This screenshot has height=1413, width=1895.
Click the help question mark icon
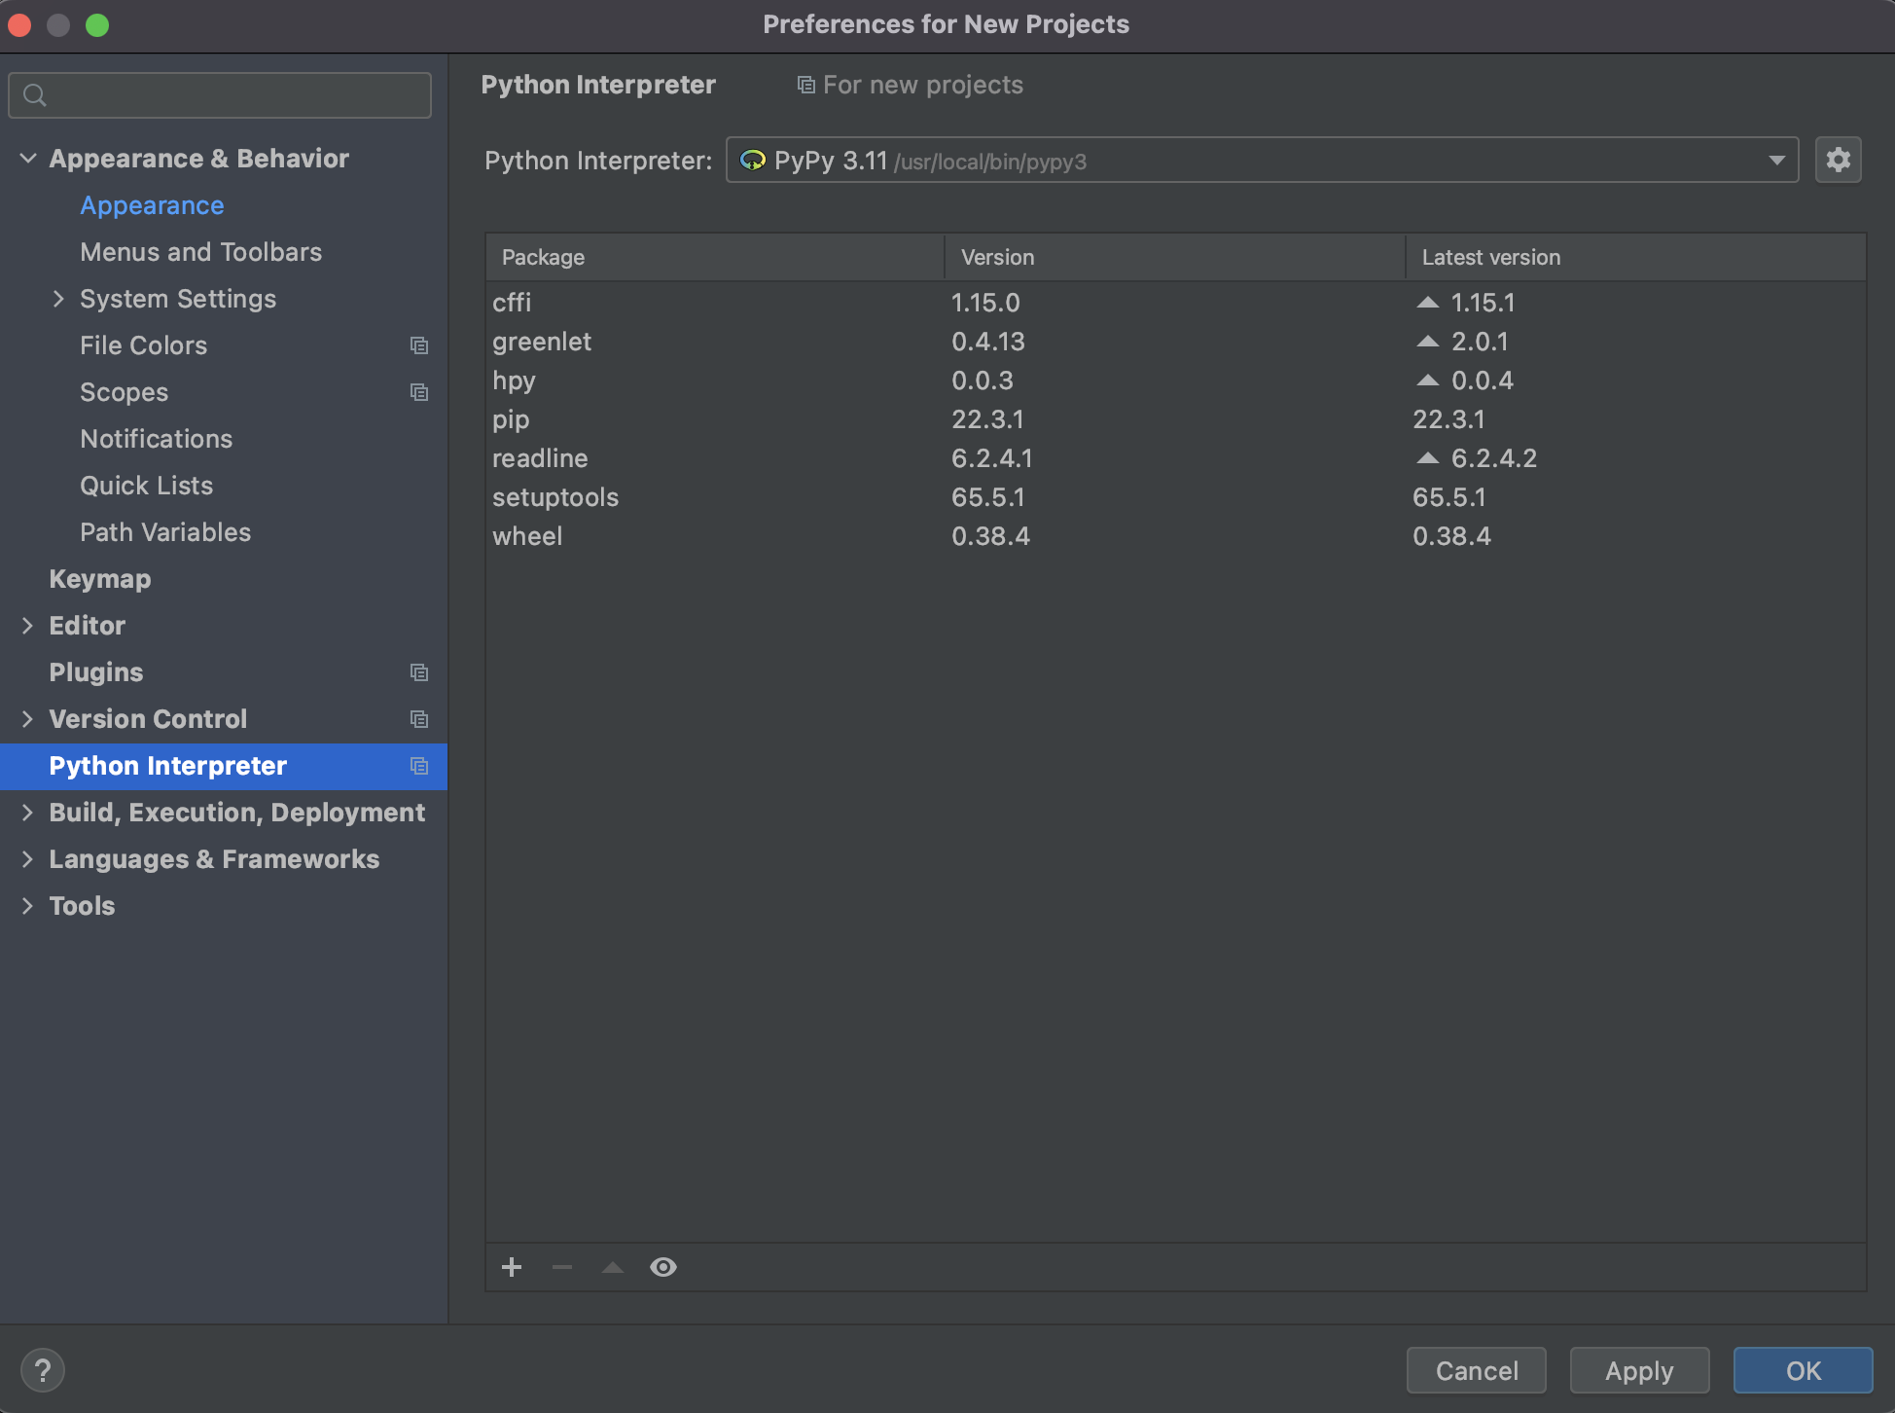[43, 1370]
